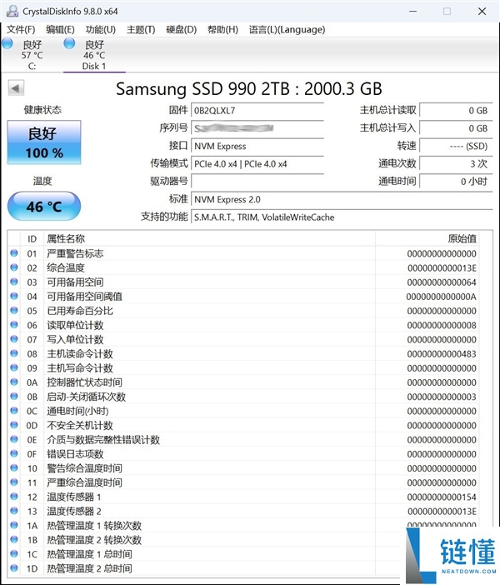This screenshot has width=500, height=585.
Task: Click status dot of attribute 06 读取单位计数
Action: 14,325
